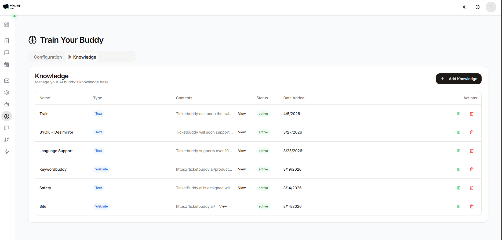Click the Website type badge for Keywordbuddy
The height and width of the screenshot is (240, 502).
(101, 169)
